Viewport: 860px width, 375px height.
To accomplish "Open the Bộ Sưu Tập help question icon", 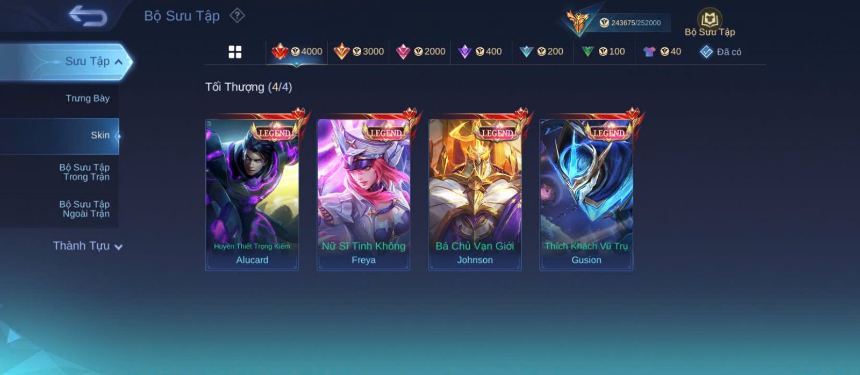I will (x=237, y=16).
